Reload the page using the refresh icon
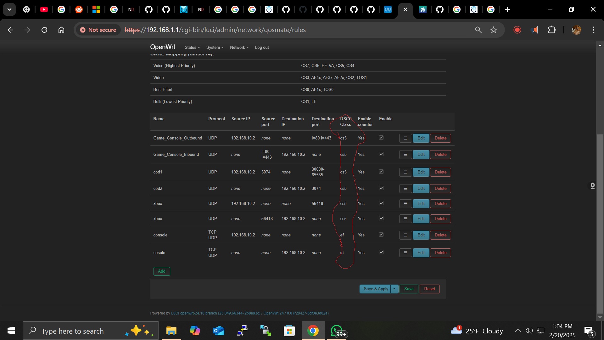This screenshot has width=604, height=340. pos(44,30)
